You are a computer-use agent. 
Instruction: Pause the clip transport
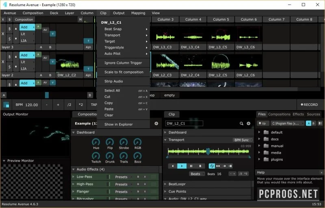[x=191, y=166]
